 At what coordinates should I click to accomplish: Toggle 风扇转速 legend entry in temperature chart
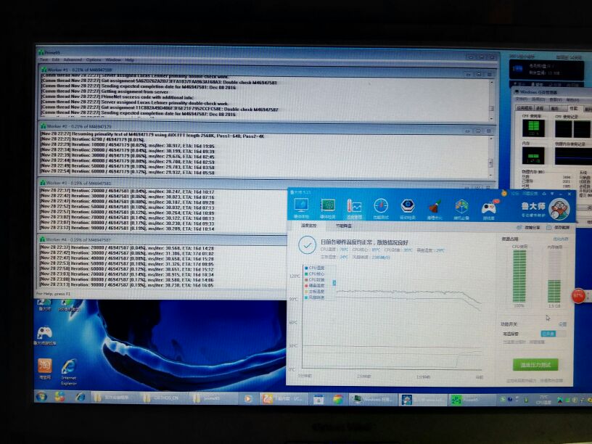tap(315, 297)
